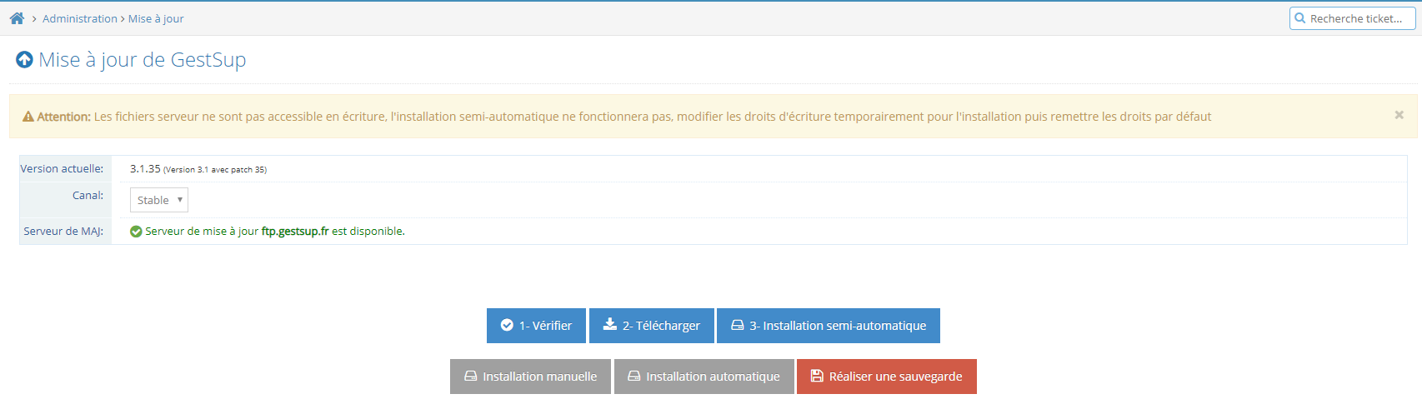Open Administration breadcrumb link

point(80,18)
